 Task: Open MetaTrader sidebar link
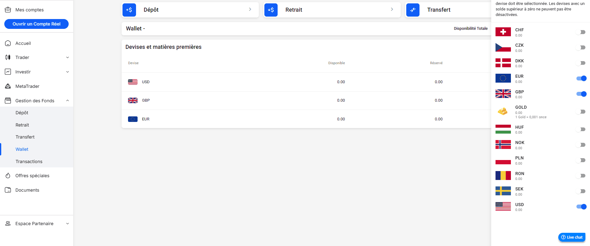pyautogui.click(x=27, y=86)
